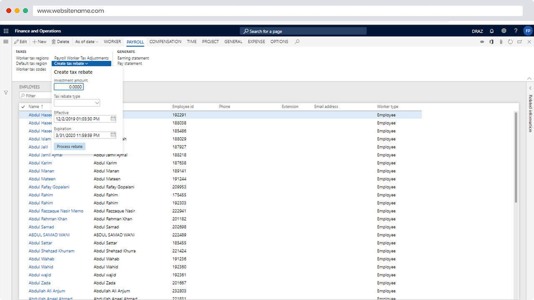Screen dimensions: 534x300
Task: Open Default tax region
Action: (31, 64)
